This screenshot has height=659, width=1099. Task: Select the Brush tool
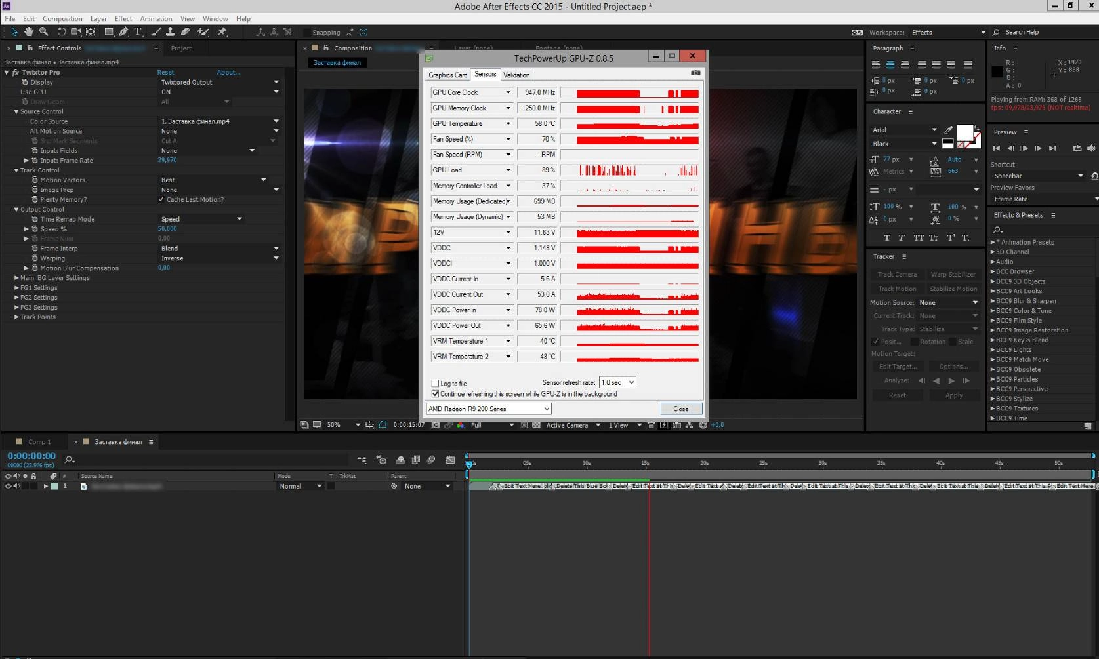156,31
